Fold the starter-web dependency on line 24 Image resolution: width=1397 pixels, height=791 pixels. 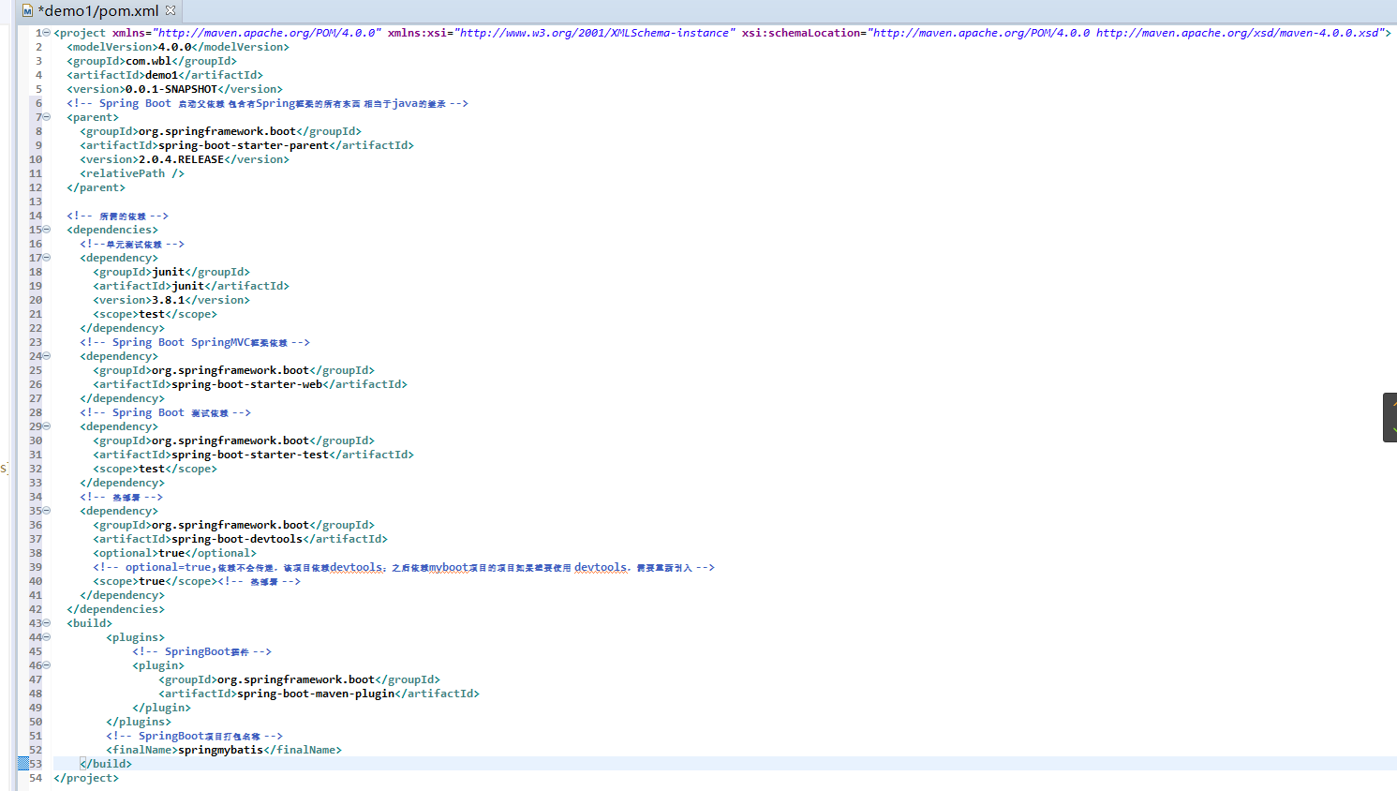click(47, 356)
